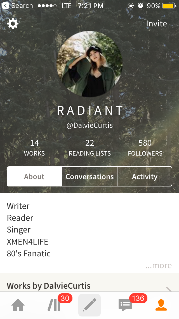Tap the rotation lock status icon

[131, 6]
